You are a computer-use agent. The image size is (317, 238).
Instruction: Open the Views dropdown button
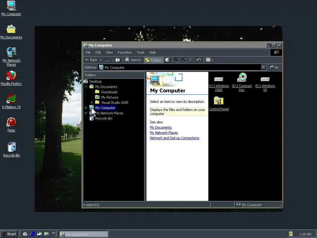coord(209,60)
